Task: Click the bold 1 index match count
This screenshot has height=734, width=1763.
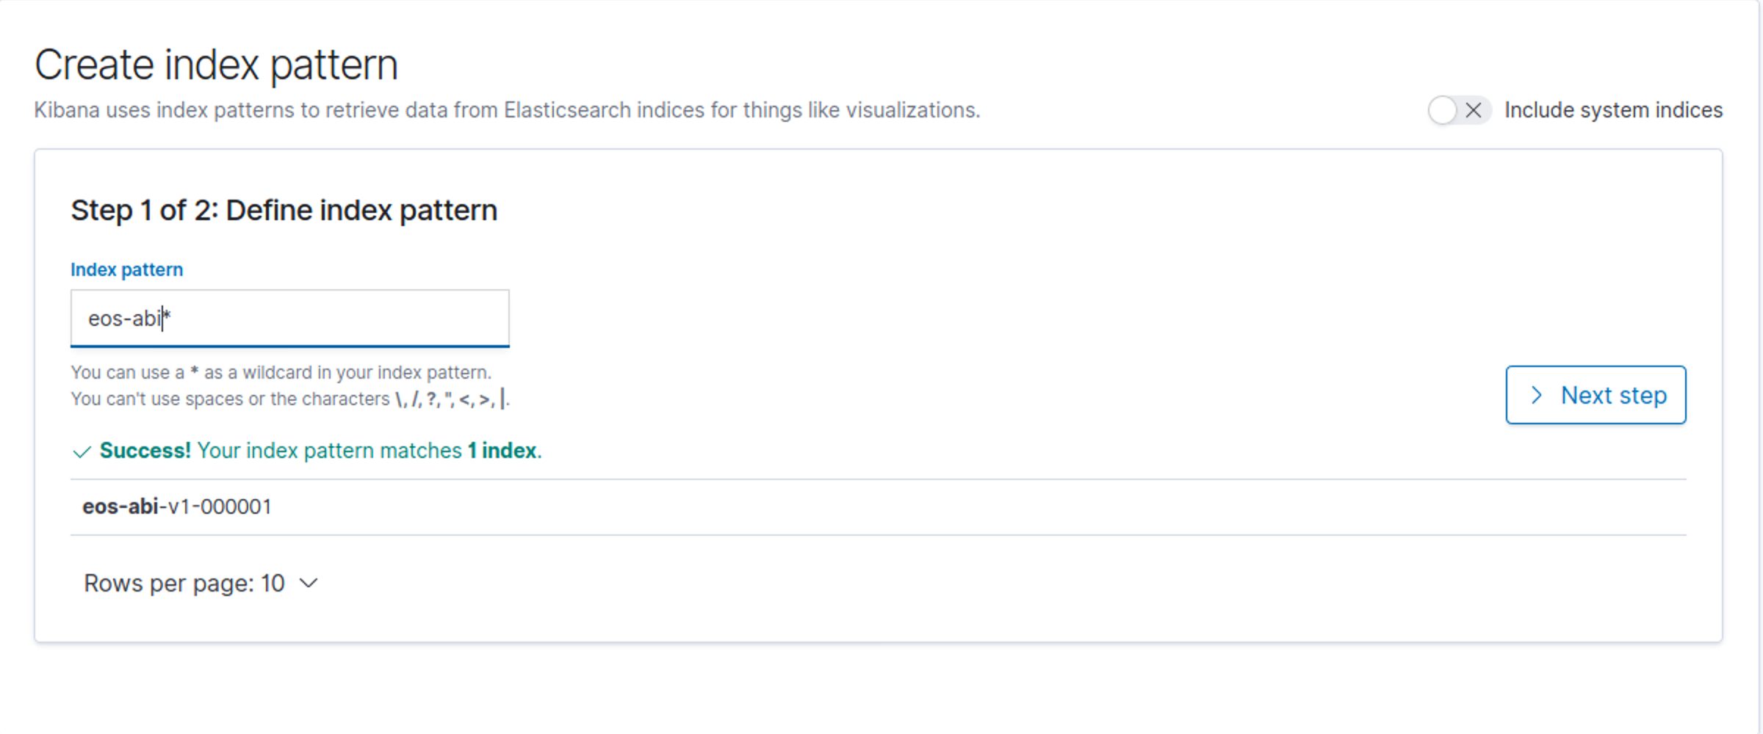Action: tap(502, 451)
